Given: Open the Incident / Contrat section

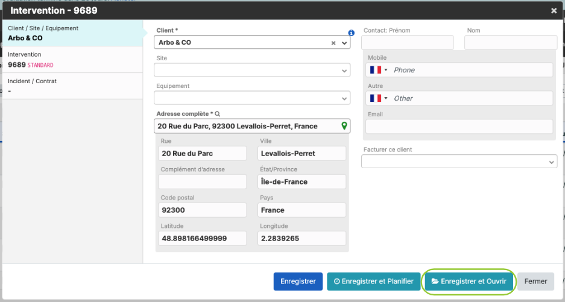Looking at the screenshot, I should pos(72,86).
